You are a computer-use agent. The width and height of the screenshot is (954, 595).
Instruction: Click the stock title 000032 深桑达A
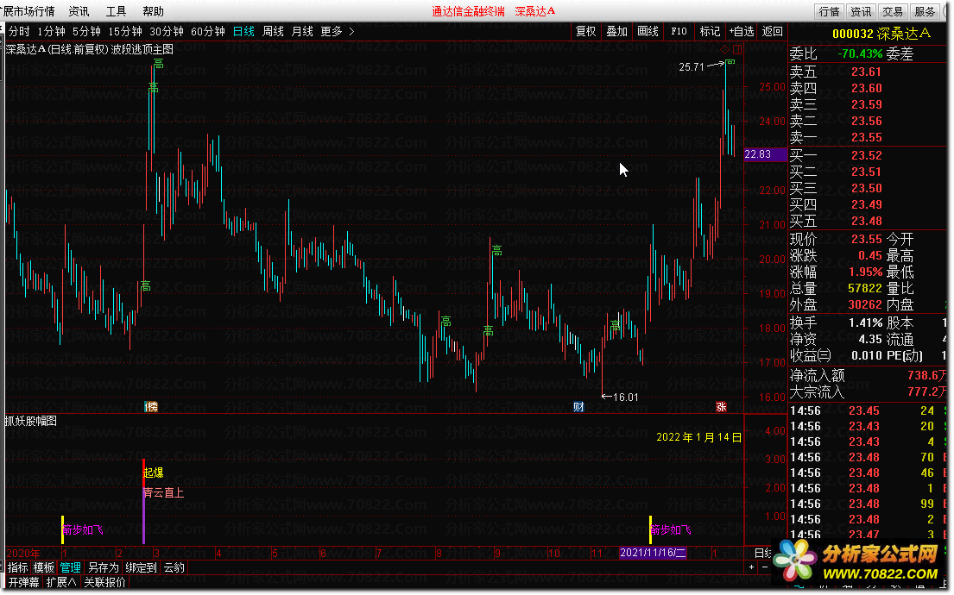(881, 34)
